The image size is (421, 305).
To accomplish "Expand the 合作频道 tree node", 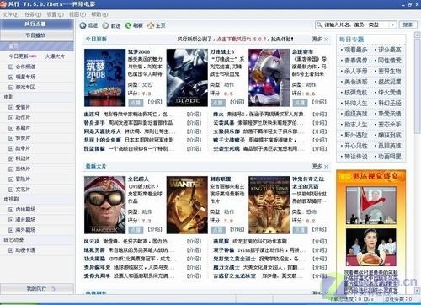I will 11,67.
